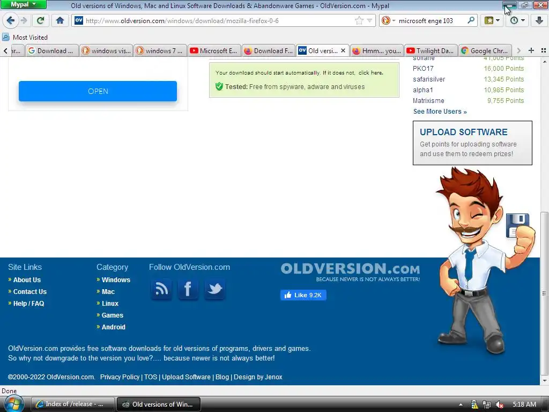Switch to the Microsoft E... YouTube tab
Viewport: 549px width, 412px height.
214,51
